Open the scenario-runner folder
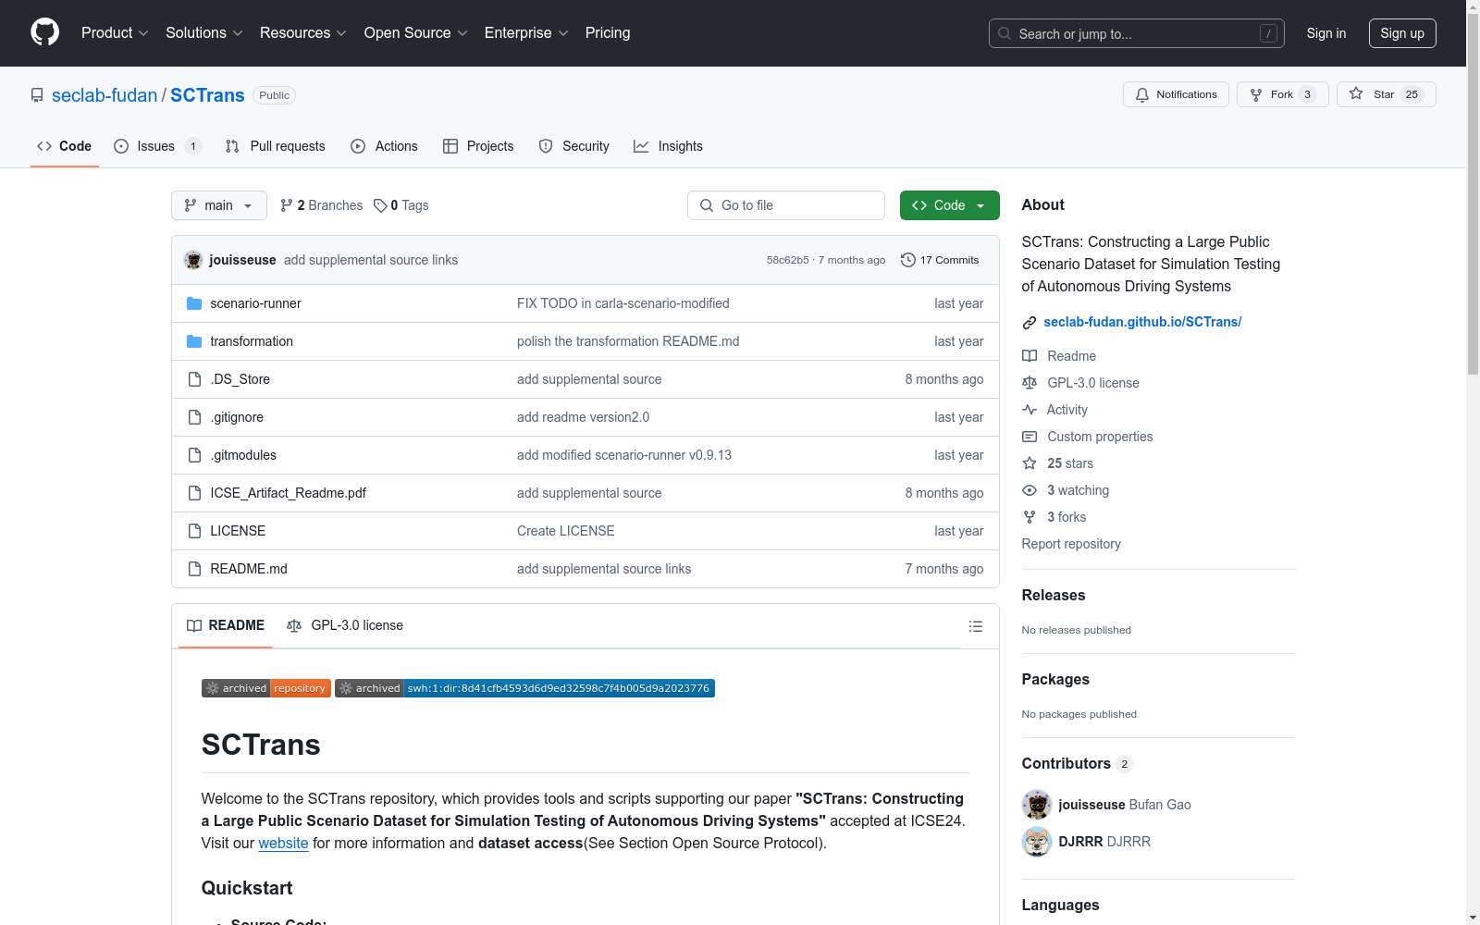This screenshot has height=925, width=1480. point(255,303)
